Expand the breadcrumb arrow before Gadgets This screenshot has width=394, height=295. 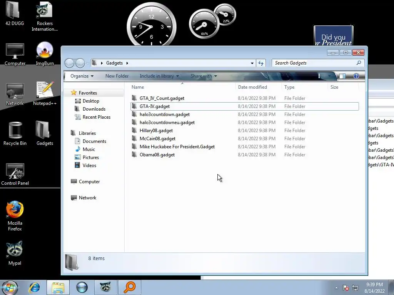click(x=102, y=63)
